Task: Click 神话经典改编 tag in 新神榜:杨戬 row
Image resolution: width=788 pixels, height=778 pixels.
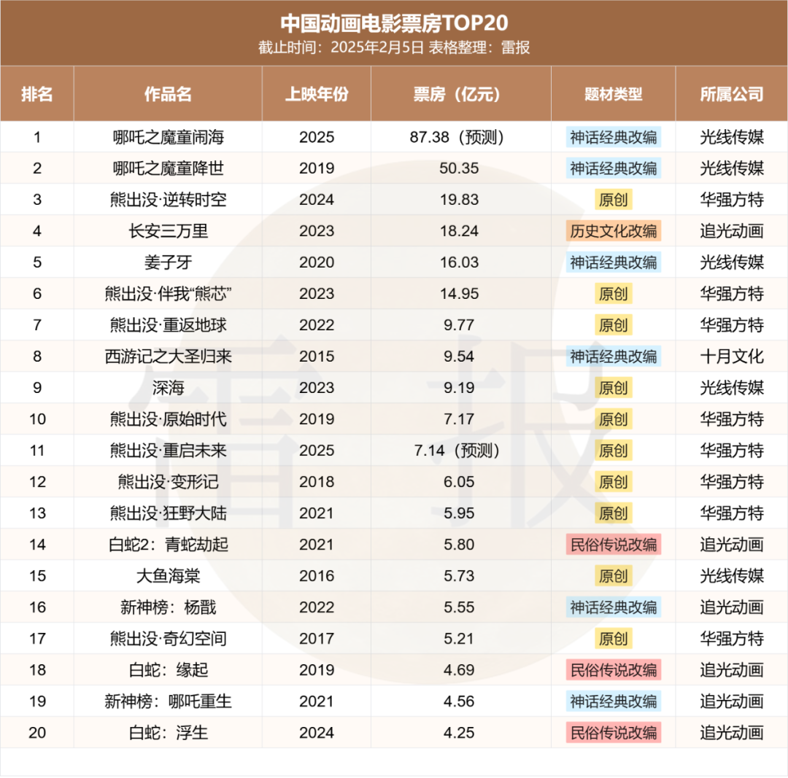Action: pyautogui.click(x=613, y=607)
